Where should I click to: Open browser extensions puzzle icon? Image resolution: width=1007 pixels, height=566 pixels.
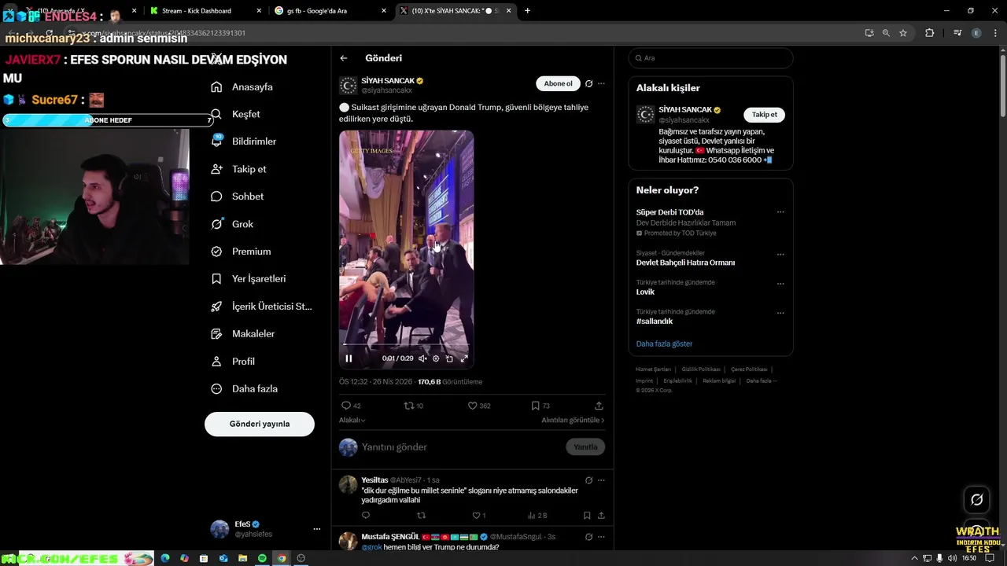pos(930,33)
